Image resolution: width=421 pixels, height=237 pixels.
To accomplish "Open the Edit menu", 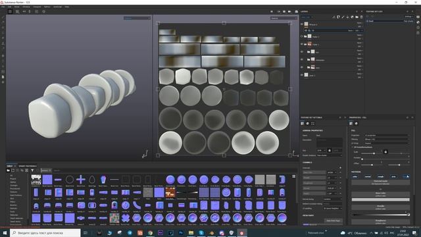I will [9, 7].
